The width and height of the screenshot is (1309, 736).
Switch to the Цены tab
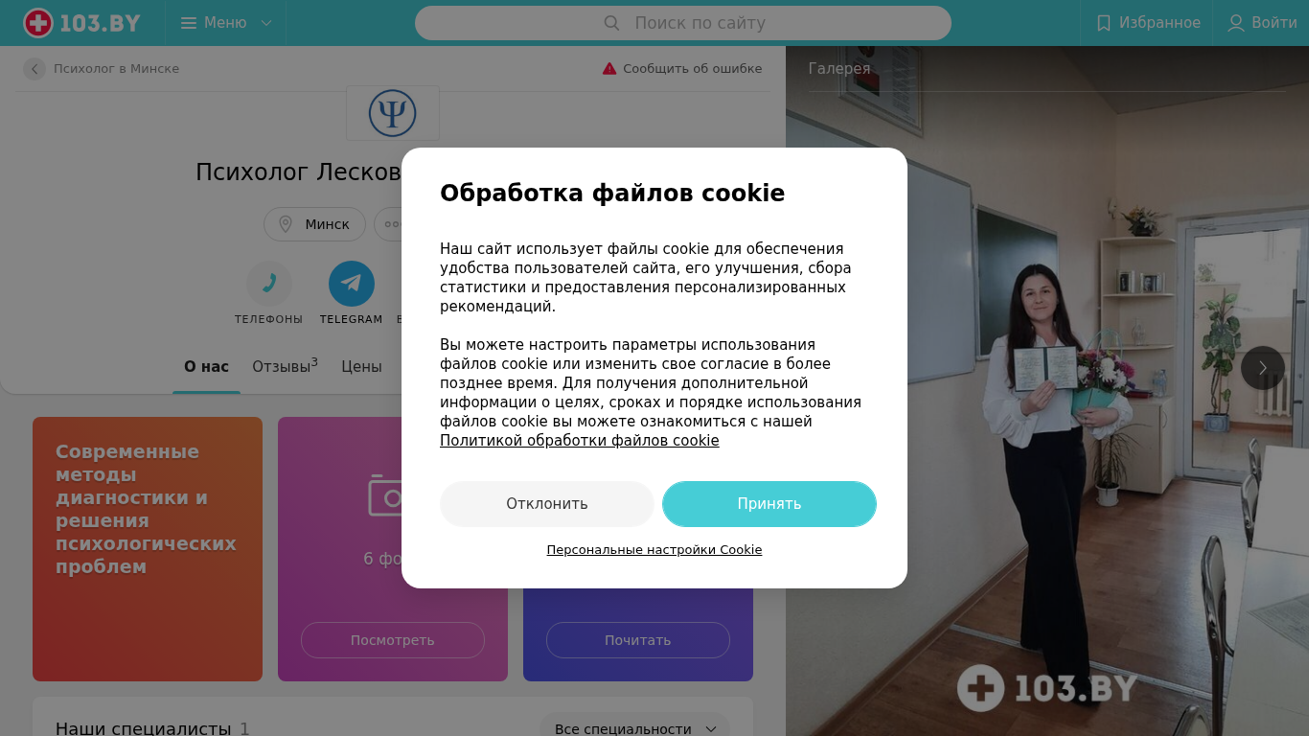(x=361, y=366)
